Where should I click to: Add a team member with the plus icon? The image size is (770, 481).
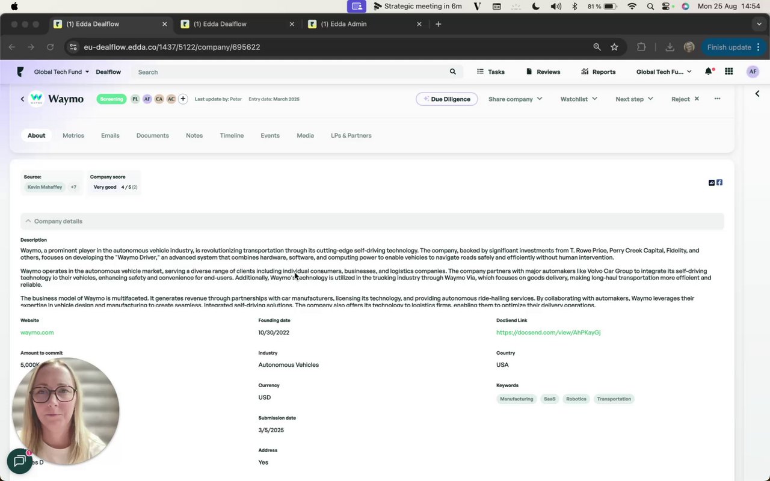[183, 99]
